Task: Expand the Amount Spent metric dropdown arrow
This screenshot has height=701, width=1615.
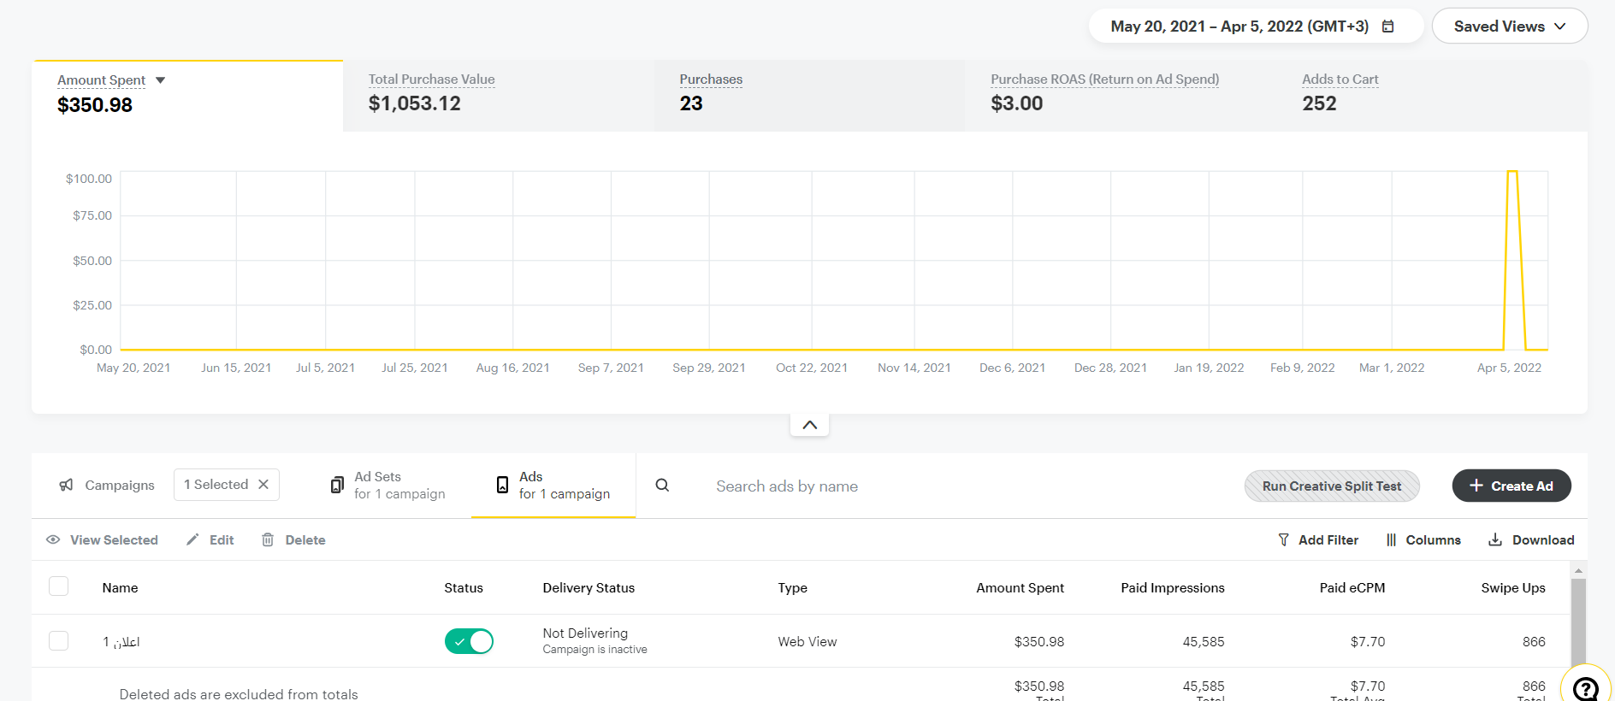Action: [x=160, y=80]
